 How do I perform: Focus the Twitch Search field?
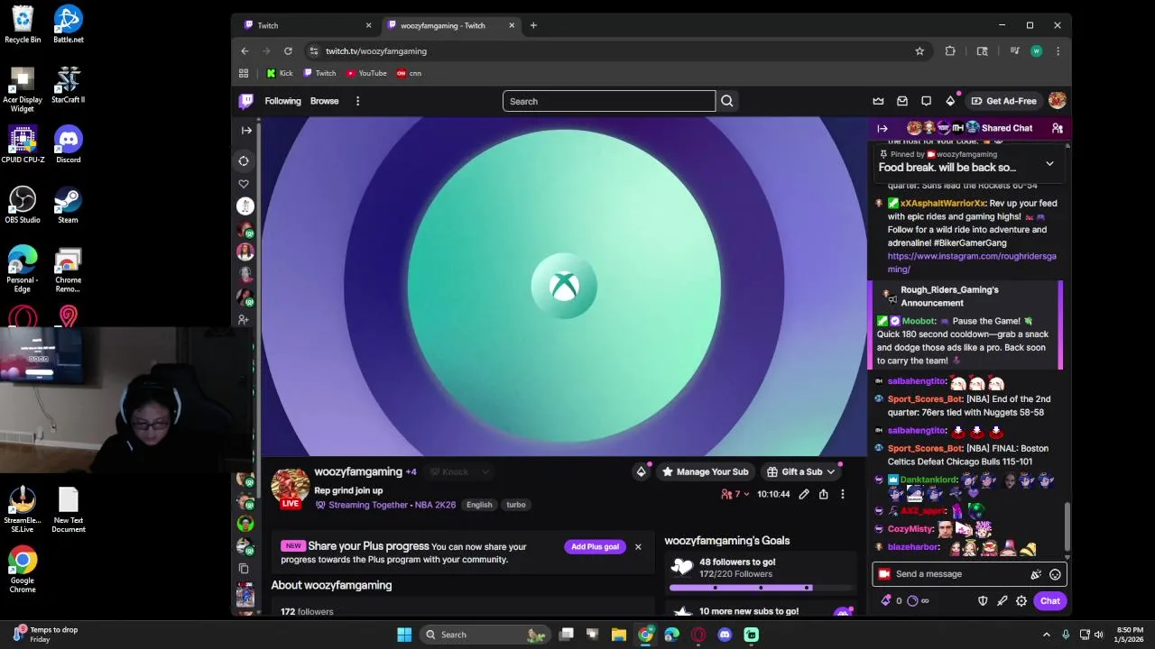(x=609, y=101)
